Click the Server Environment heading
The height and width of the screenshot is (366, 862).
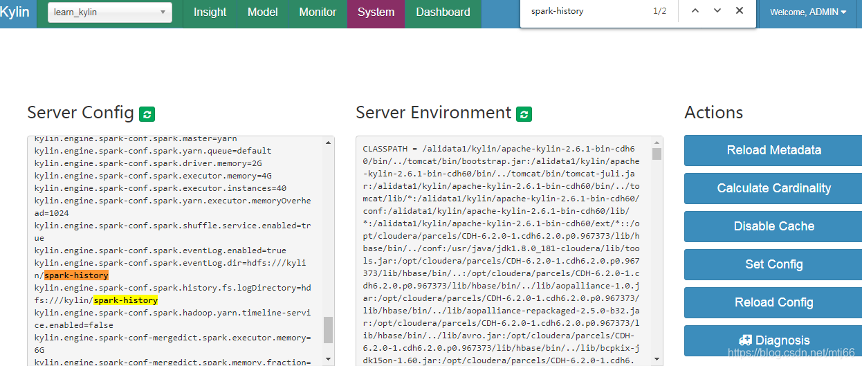(x=434, y=113)
